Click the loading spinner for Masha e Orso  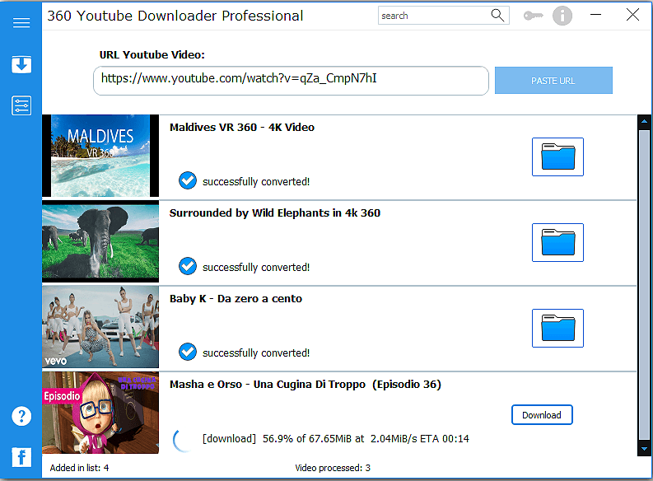tap(183, 441)
